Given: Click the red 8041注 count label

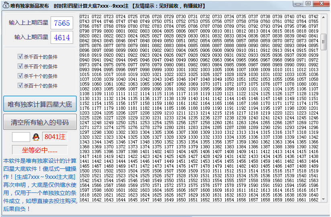Looking at the screenshot, I should 55,137.
